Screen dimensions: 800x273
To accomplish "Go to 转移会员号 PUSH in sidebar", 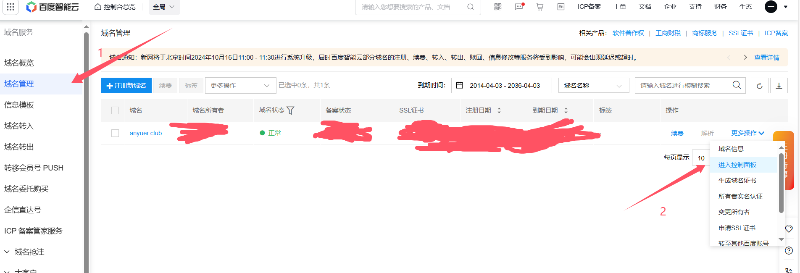I will click(x=34, y=168).
